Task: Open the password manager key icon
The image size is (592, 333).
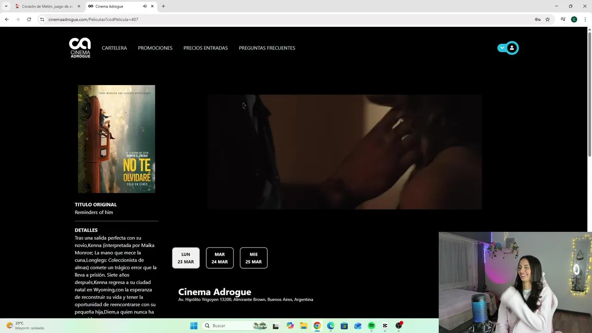Action: coord(537,19)
